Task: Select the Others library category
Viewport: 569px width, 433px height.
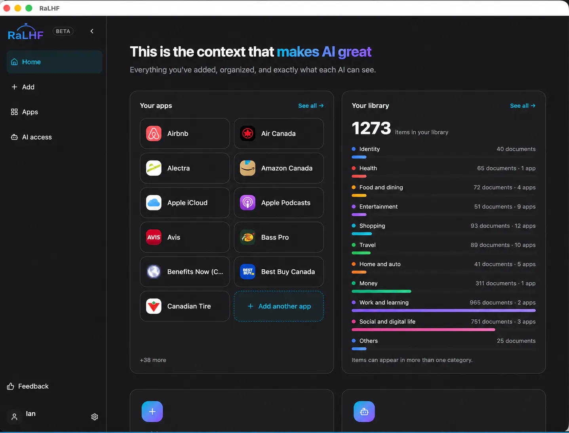Action: tap(443, 344)
